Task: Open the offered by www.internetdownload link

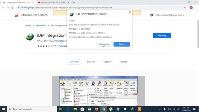Action: [x=58, y=41]
